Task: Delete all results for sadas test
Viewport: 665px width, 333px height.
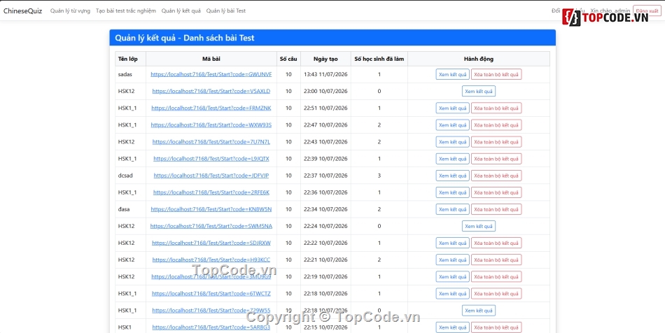Action: point(496,74)
